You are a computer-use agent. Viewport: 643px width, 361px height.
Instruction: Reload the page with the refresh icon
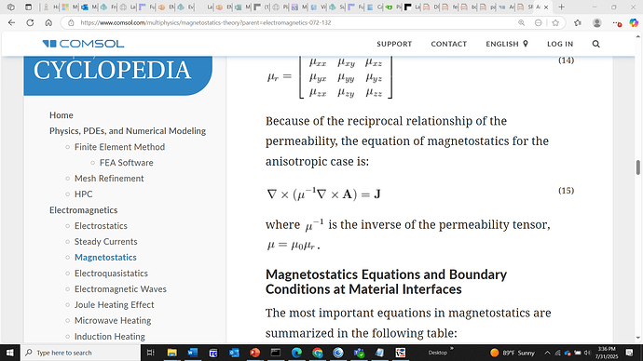click(30, 22)
